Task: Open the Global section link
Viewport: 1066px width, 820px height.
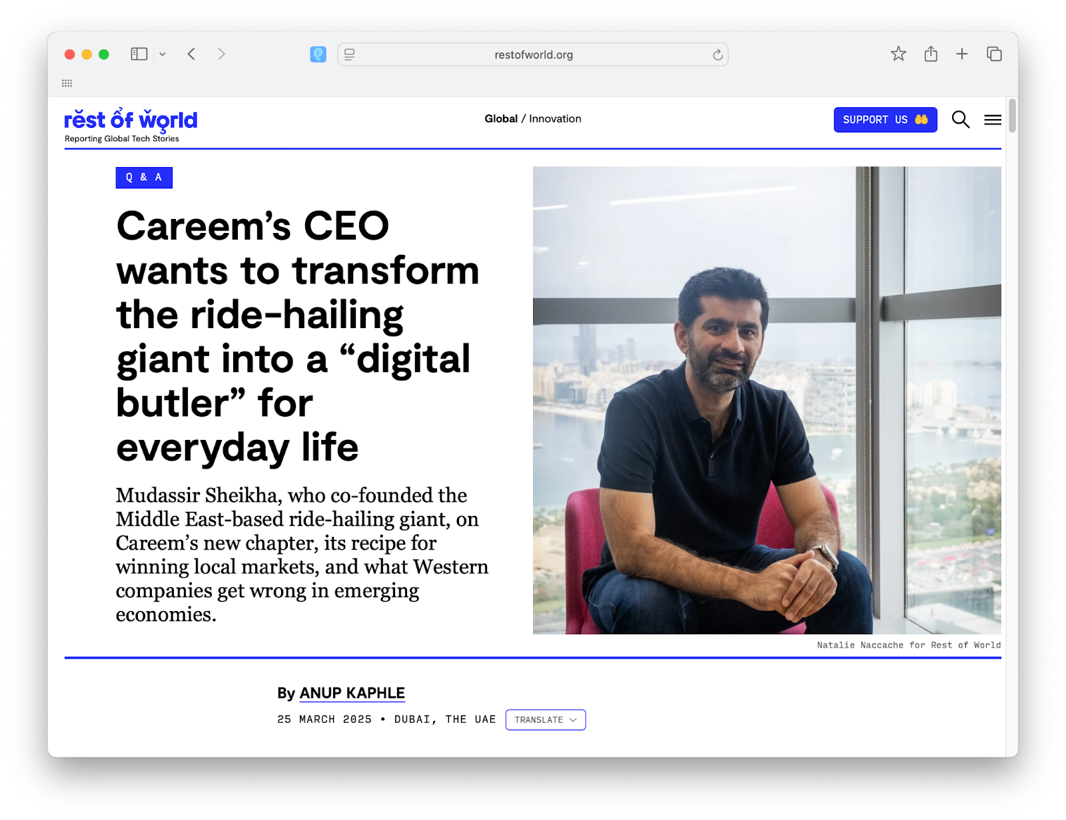Action: pos(501,118)
